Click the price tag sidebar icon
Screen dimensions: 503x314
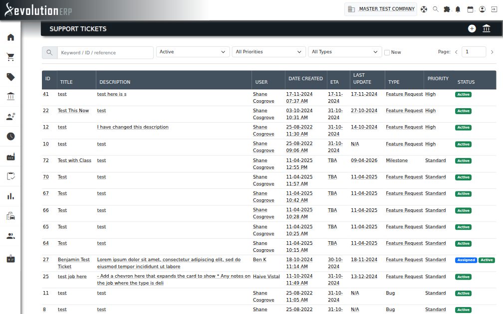pyautogui.click(x=10, y=77)
